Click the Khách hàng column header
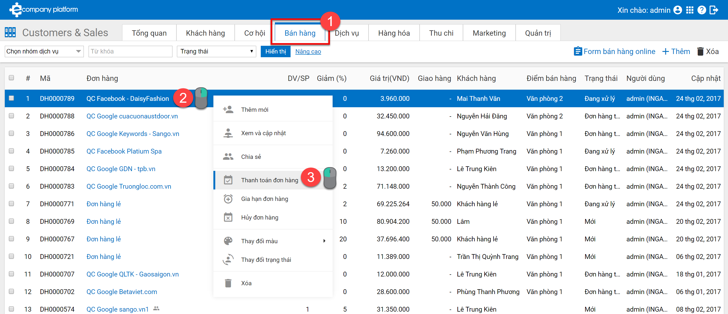This screenshot has width=728, height=314. (476, 78)
